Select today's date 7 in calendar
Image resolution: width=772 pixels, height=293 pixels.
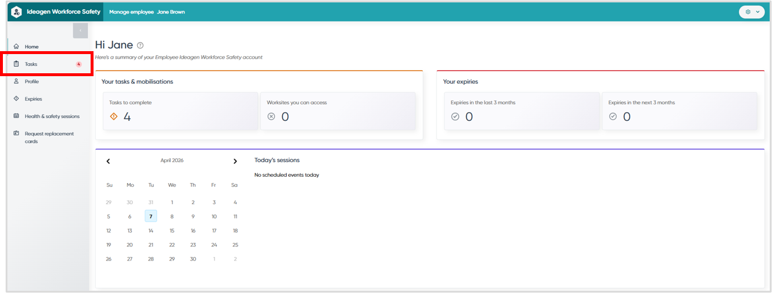[151, 216]
